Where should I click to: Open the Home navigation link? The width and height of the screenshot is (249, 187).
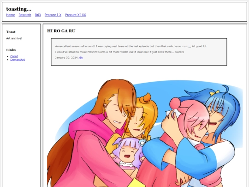coord(11,15)
